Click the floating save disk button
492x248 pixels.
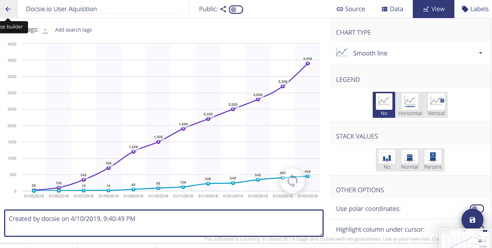pos(472,220)
